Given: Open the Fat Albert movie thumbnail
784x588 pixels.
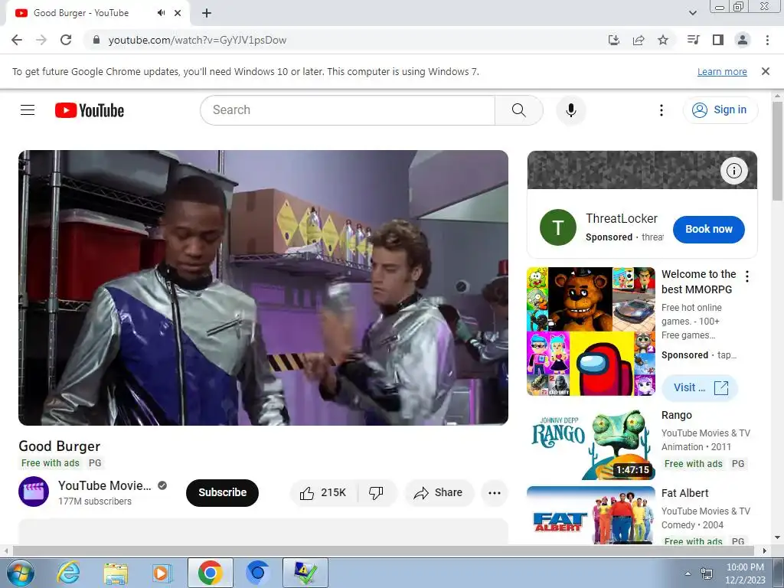Looking at the screenshot, I should point(590,515).
